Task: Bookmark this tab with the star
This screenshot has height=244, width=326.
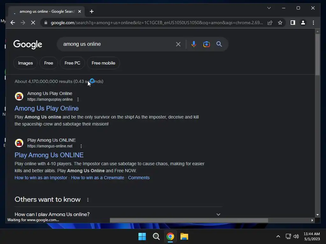Action: click(x=280, y=23)
